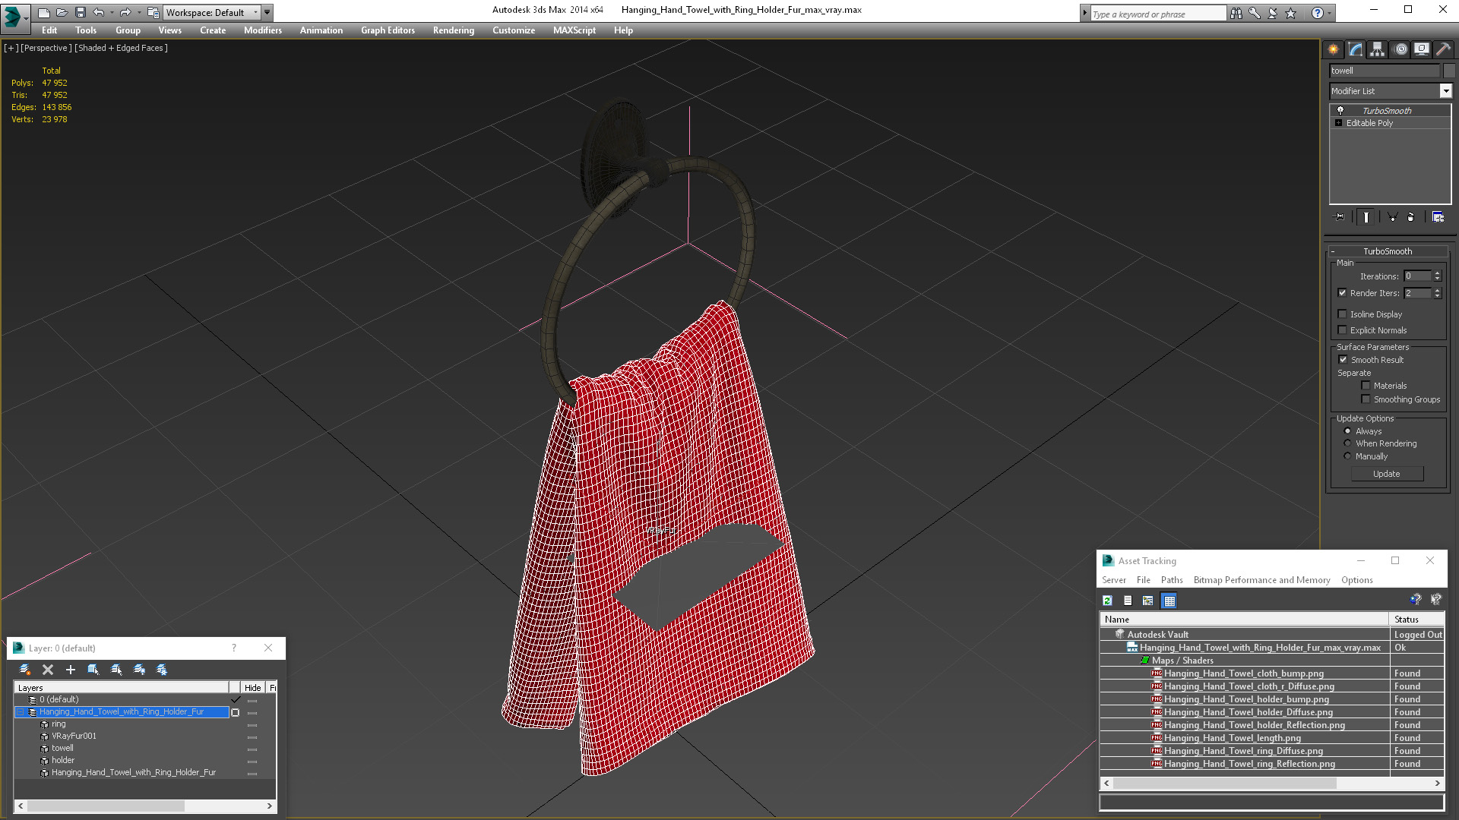Enable Isoline Display checkbox
The height and width of the screenshot is (820, 1459).
pos(1342,314)
